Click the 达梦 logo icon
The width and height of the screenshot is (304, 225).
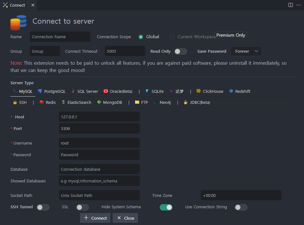click(x=171, y=91)
